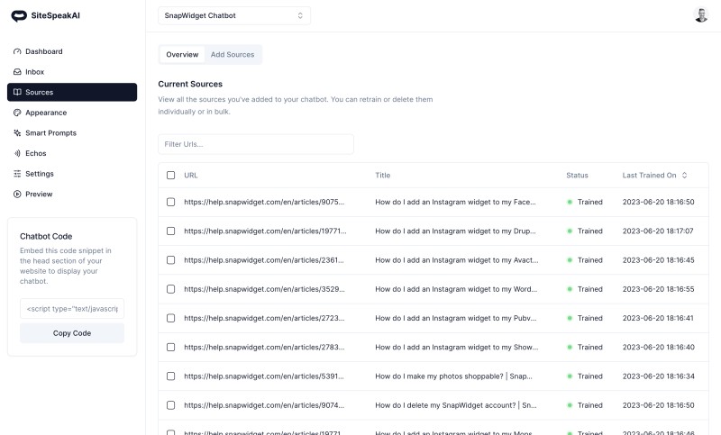
Task: Open URL ending articles/5391...
Action: 264,376
